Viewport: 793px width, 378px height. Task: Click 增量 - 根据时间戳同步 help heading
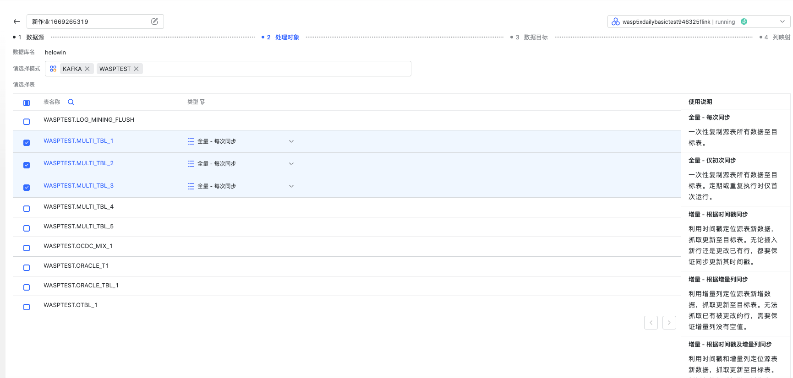click(x=718, y=215)
